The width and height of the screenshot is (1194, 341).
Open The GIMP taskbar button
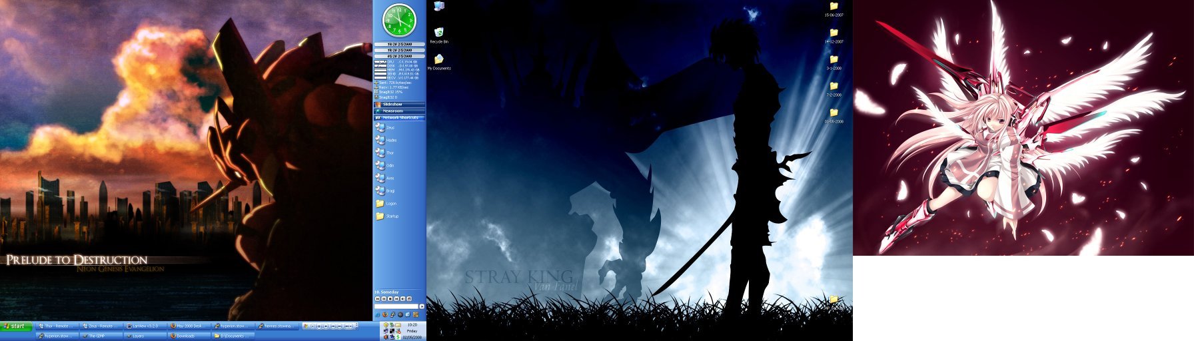click(x=101, y=336)
